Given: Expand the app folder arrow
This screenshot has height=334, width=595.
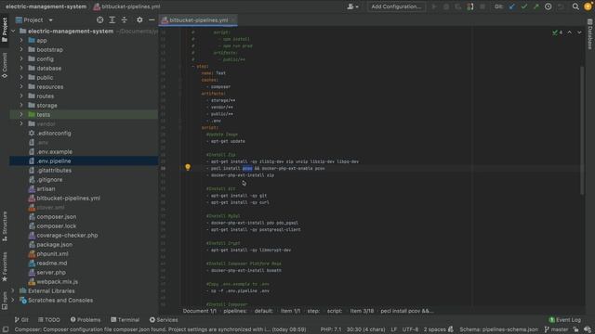Looking at the screenshot, I should pyautogui.click(x=21, y=40).
